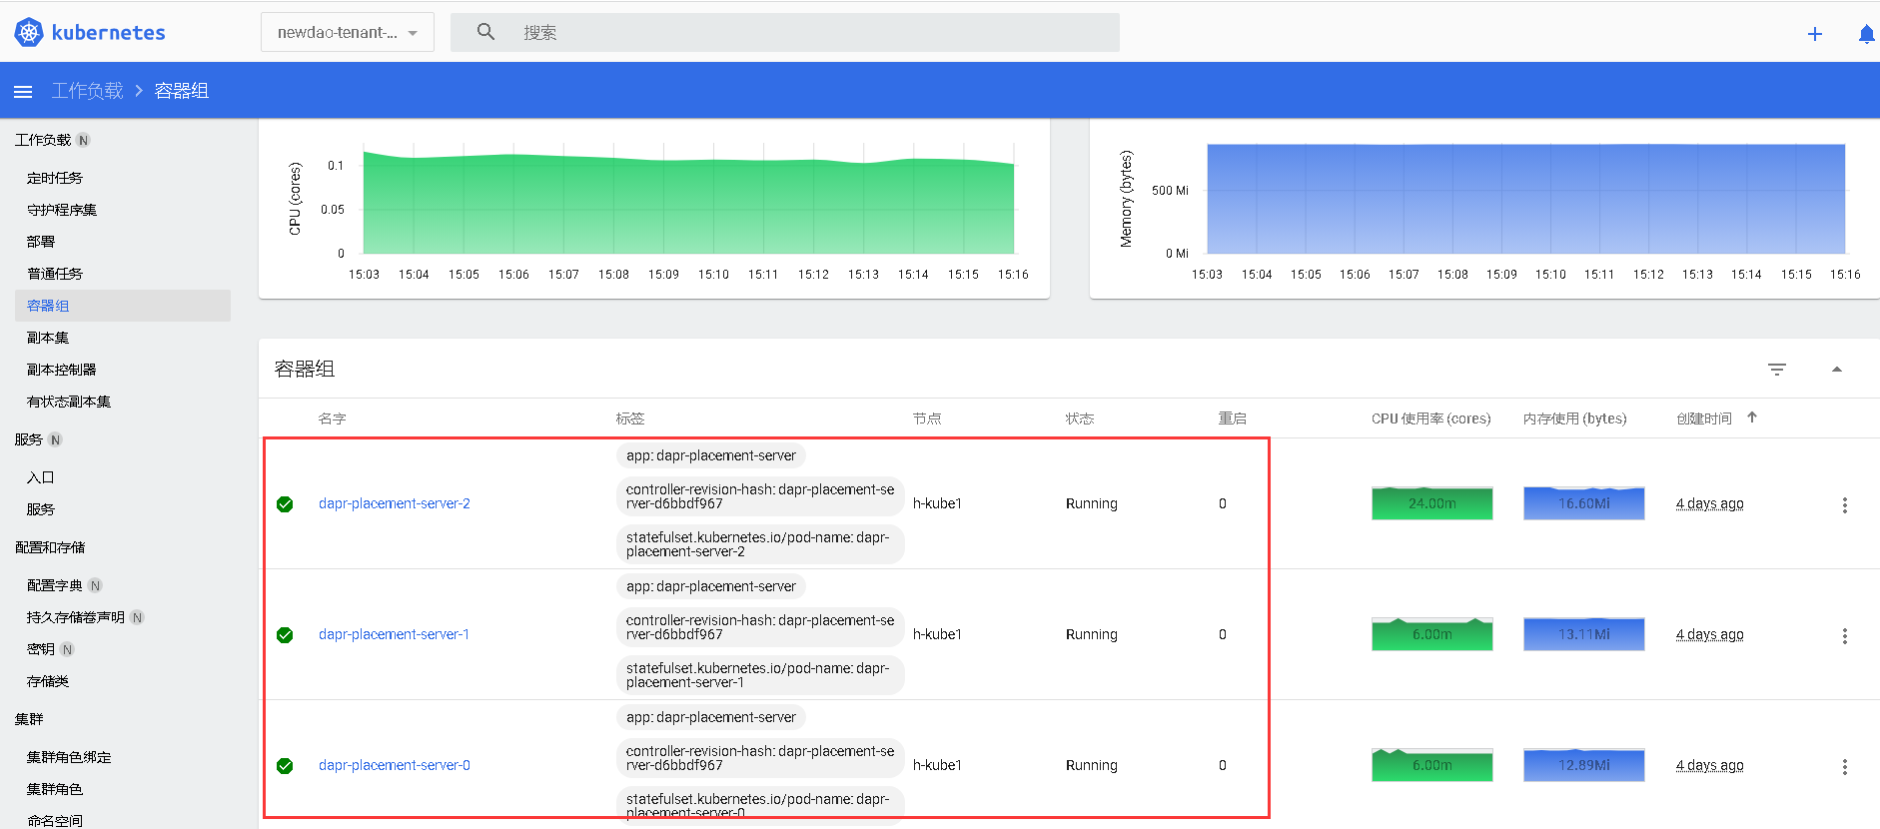Click 13.11Mi memory sparkline of server-1

coord(1584,634)
